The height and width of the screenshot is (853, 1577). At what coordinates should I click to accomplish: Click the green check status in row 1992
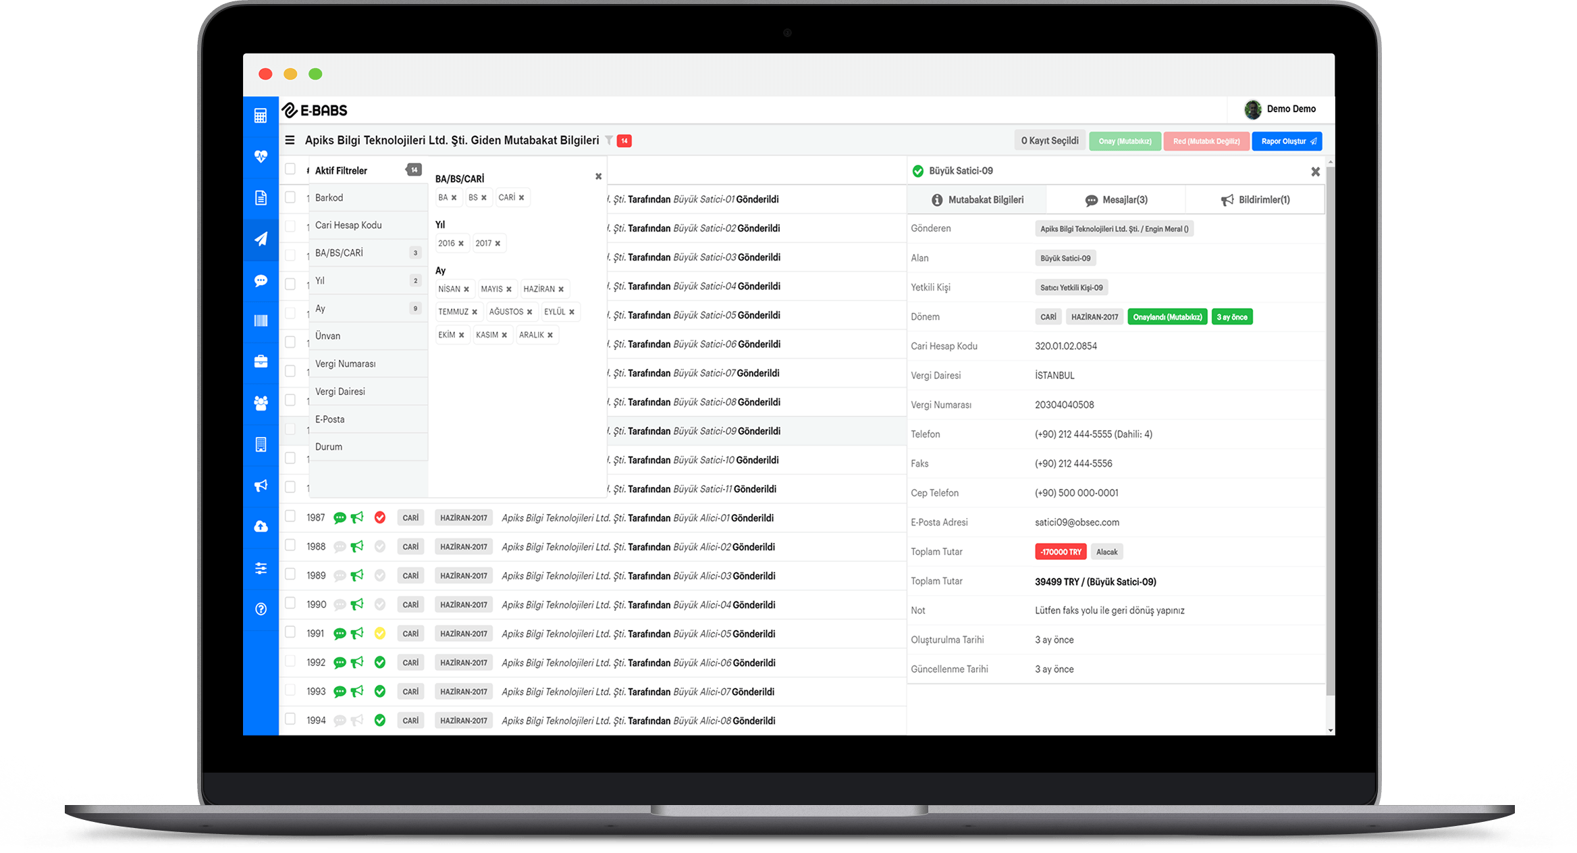[380, 663]
